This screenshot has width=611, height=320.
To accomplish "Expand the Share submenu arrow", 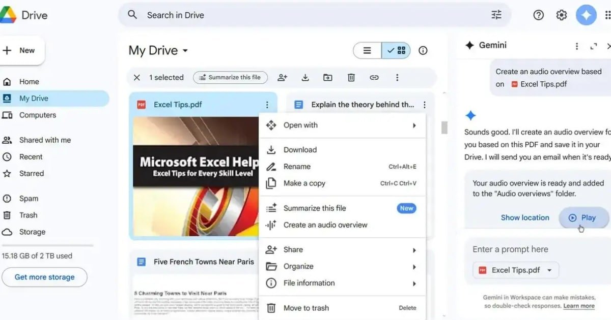I will point(414,250).
